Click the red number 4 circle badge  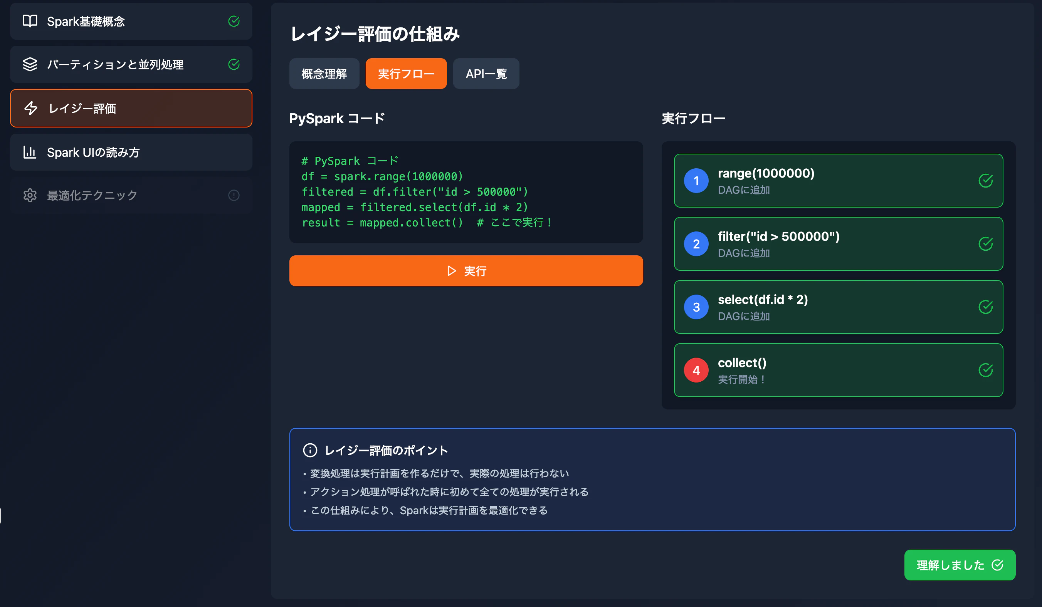696,370
